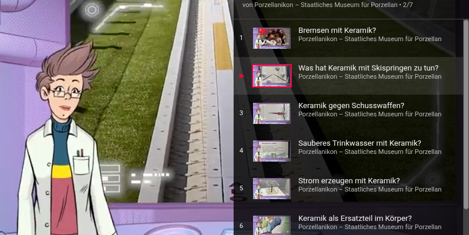Play 'Keramik gegen Schusswaffen?' from playlist
This screenshot has height=235, width=469.
[x=351, y=105]
